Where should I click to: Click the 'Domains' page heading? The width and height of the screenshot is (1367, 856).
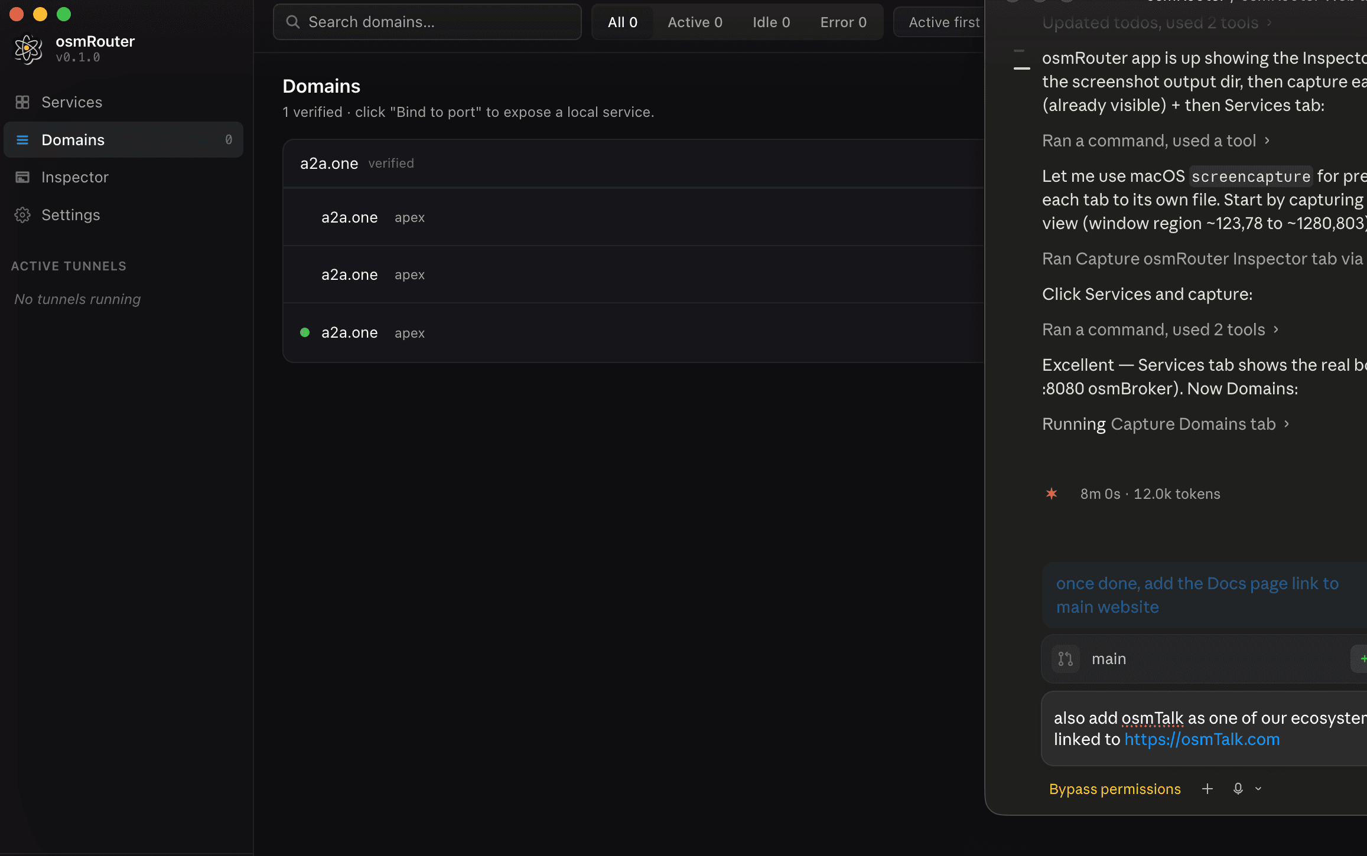(321, 86)
